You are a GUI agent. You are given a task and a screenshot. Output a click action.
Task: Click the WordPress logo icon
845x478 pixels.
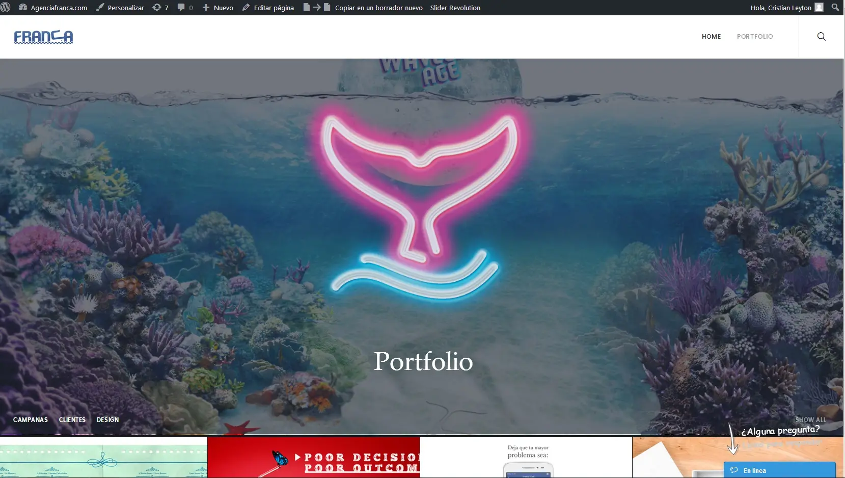point(6,8)
